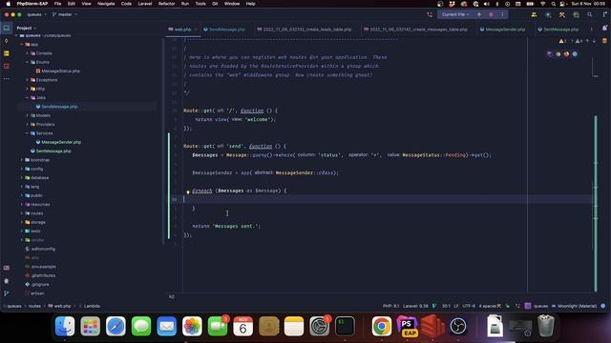Expand the resources folder
The image size is (611, 343).
(22, 204)
